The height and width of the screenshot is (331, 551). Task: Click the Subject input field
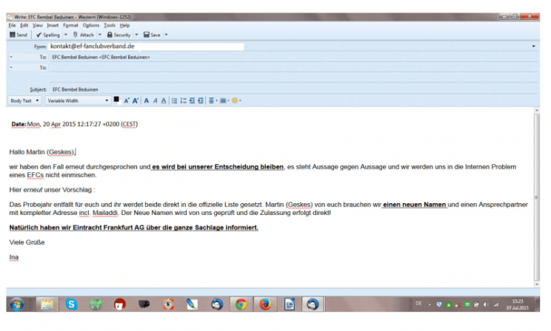pos(289,89)
